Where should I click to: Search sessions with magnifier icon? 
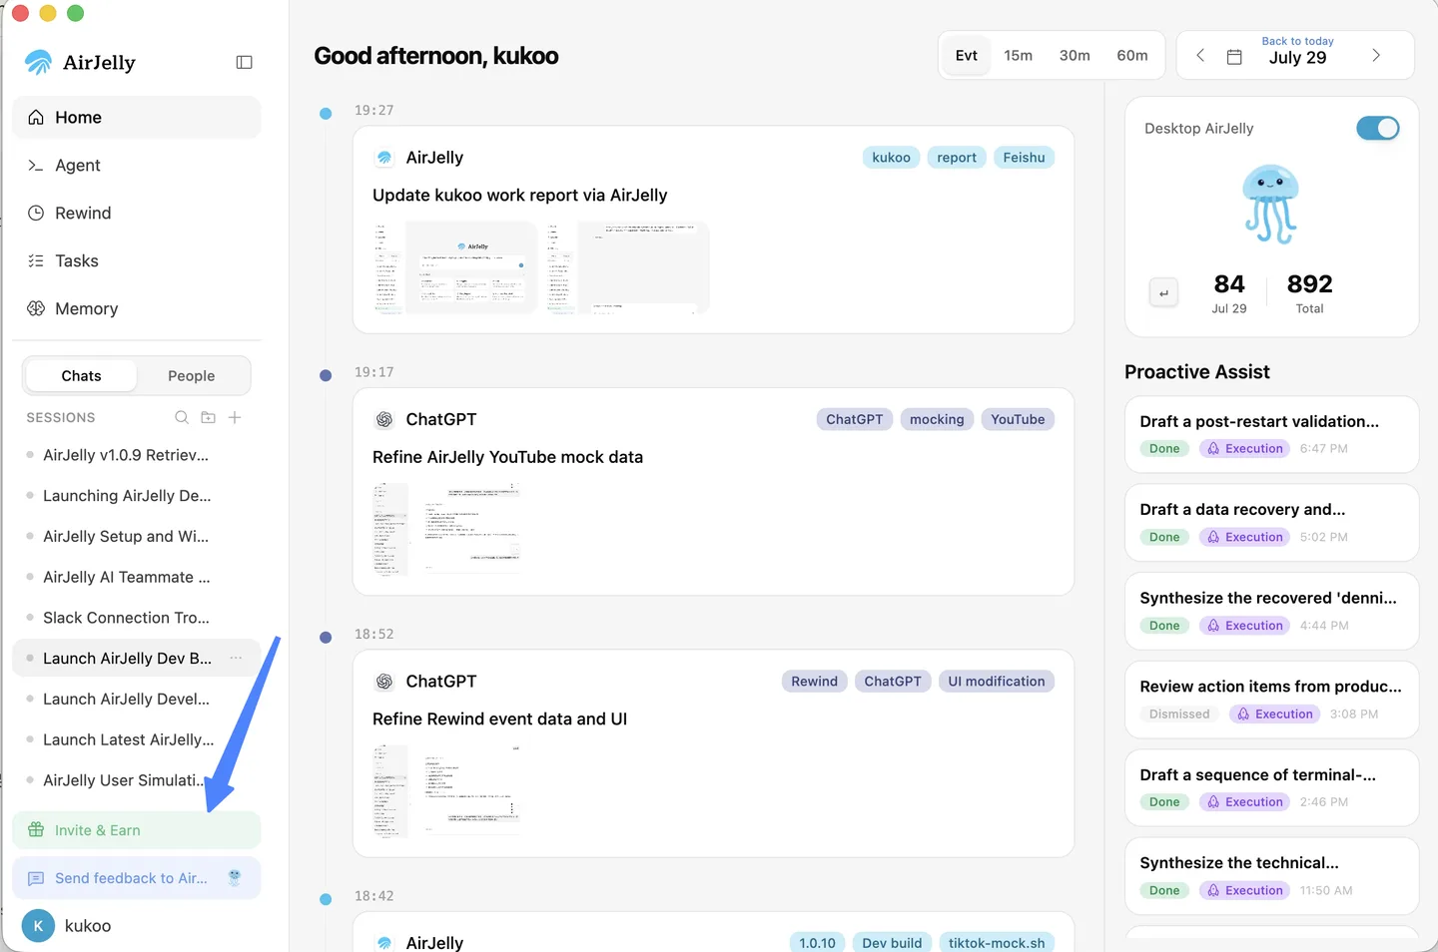182,417
